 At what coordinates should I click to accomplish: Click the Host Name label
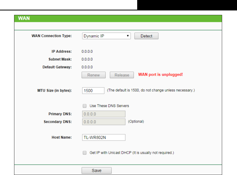tap(62, 137)
